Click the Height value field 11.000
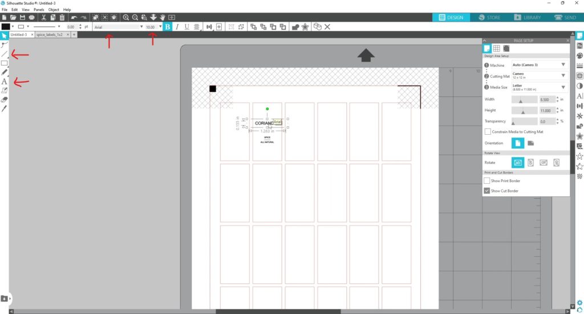584x314 pixels. tap(547, 110)
